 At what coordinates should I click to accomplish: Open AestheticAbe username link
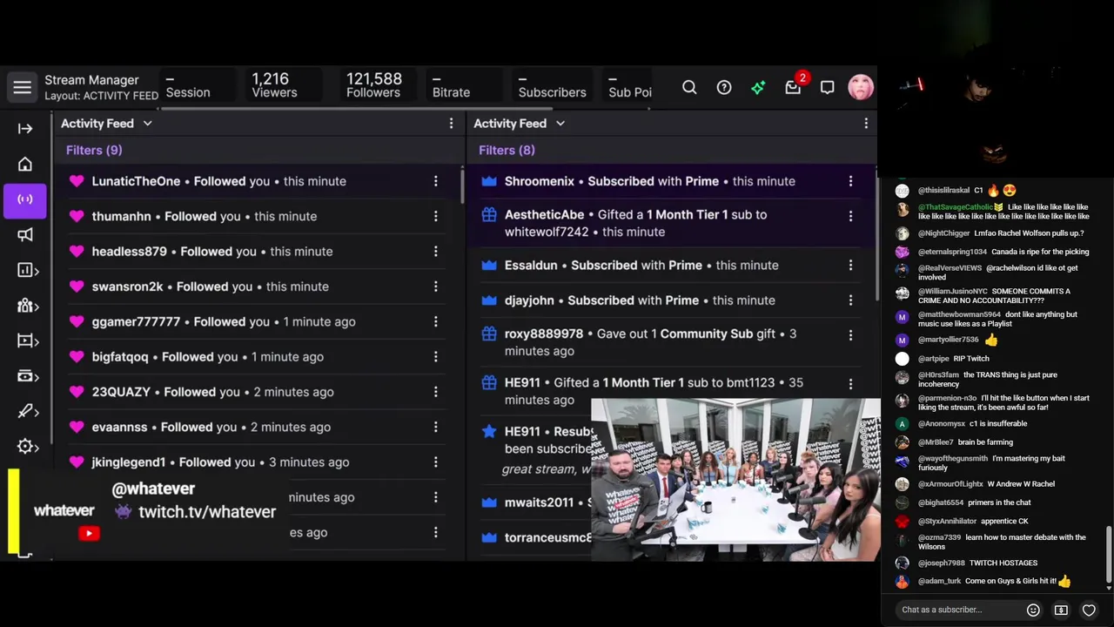coord(545,214)
